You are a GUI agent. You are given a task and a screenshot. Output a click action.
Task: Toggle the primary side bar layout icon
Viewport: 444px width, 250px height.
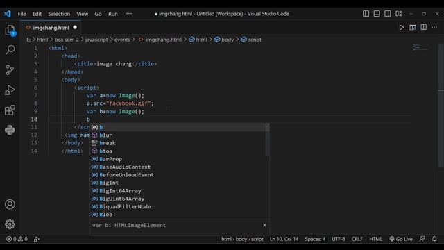pyautogui.click(x=366, y=14)
